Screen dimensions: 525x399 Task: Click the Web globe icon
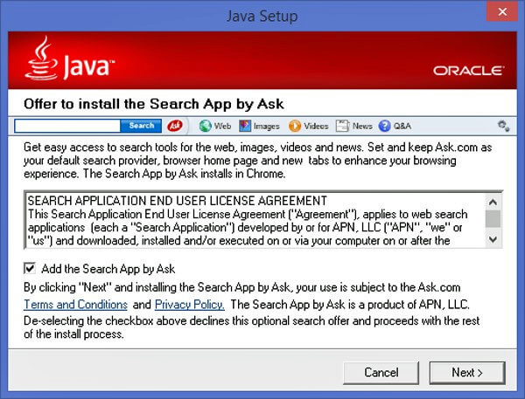click(x=206, y=126)
